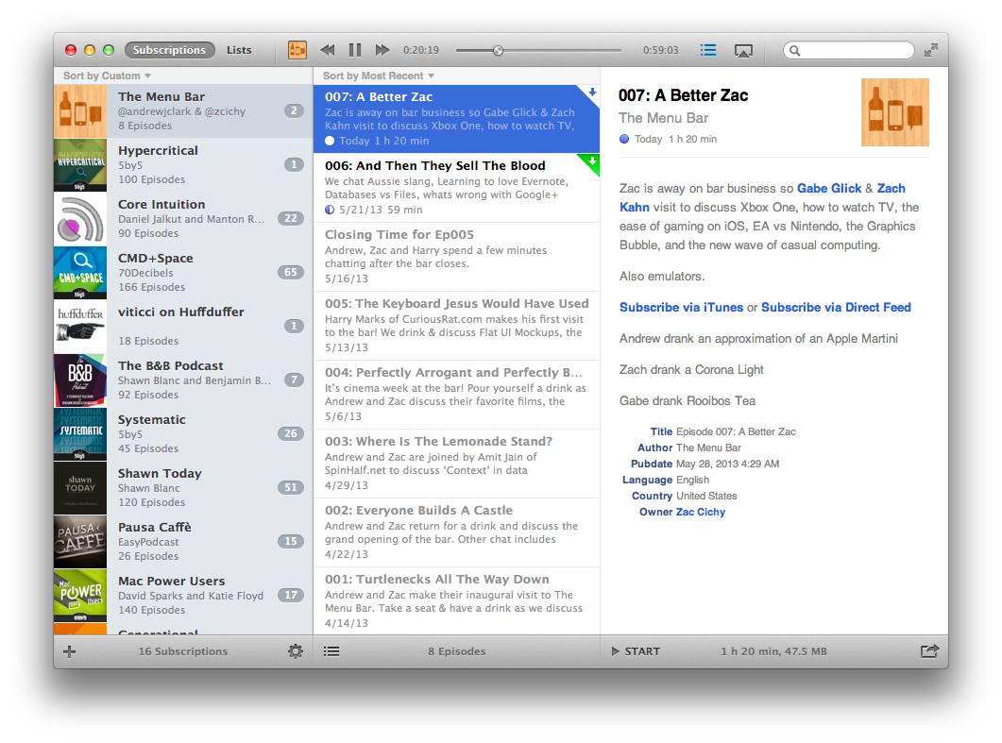Click the unplayed badge 15 on Pausa Caffè
1002x743 pixels.
tap(291, 540)
